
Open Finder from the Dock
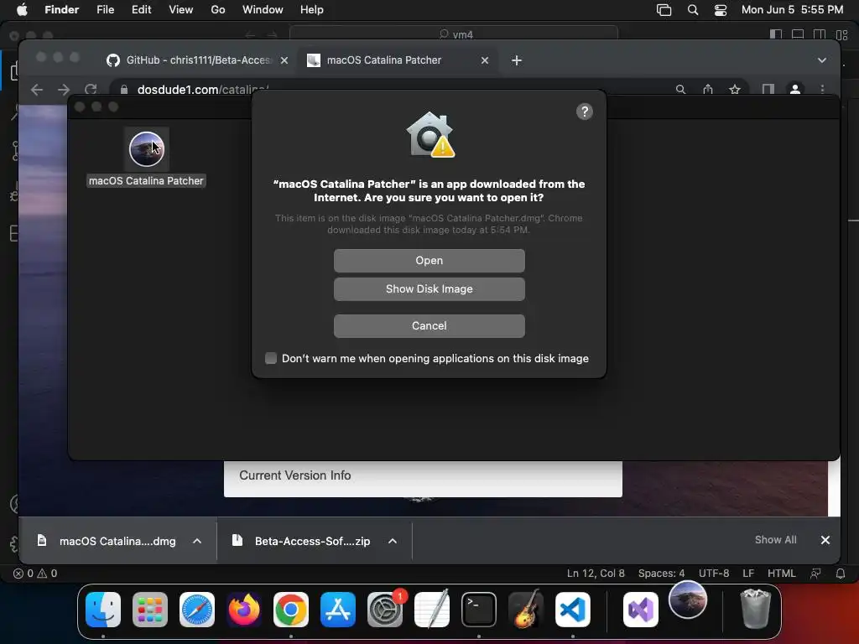coord(103,610)
